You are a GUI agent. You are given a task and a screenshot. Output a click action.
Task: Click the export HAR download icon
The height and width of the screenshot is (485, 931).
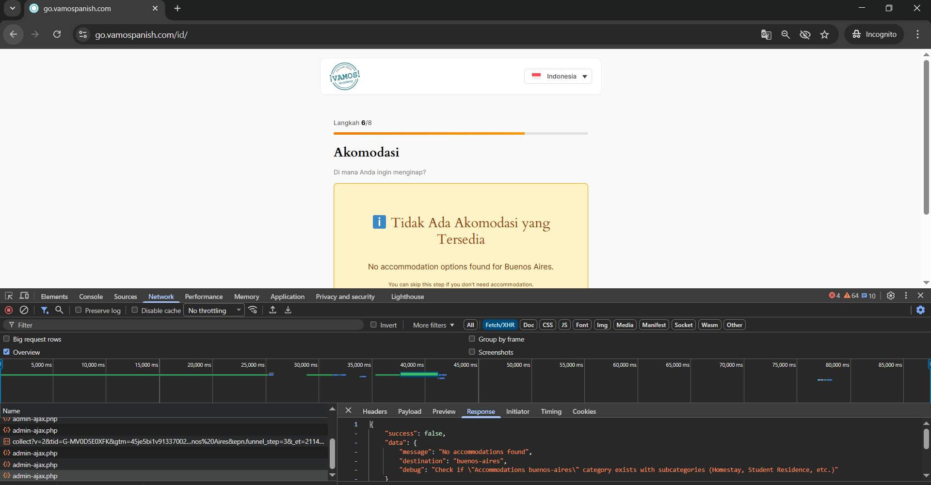288,310
